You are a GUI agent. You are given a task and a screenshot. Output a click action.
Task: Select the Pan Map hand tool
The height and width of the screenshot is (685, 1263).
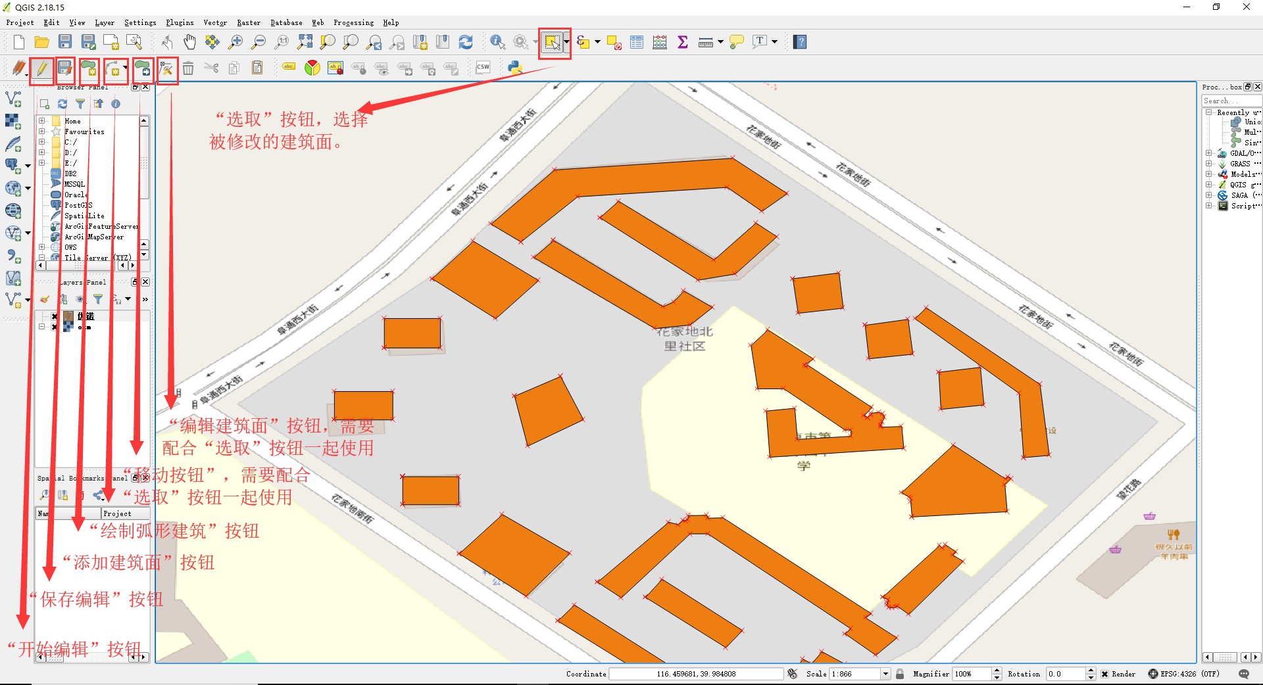189,41
